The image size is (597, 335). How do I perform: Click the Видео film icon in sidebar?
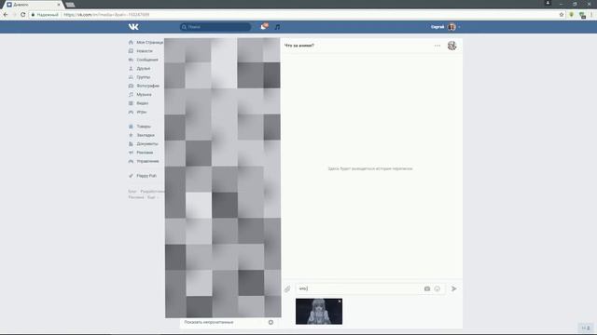pyautogui.click(x=131, y=103)
